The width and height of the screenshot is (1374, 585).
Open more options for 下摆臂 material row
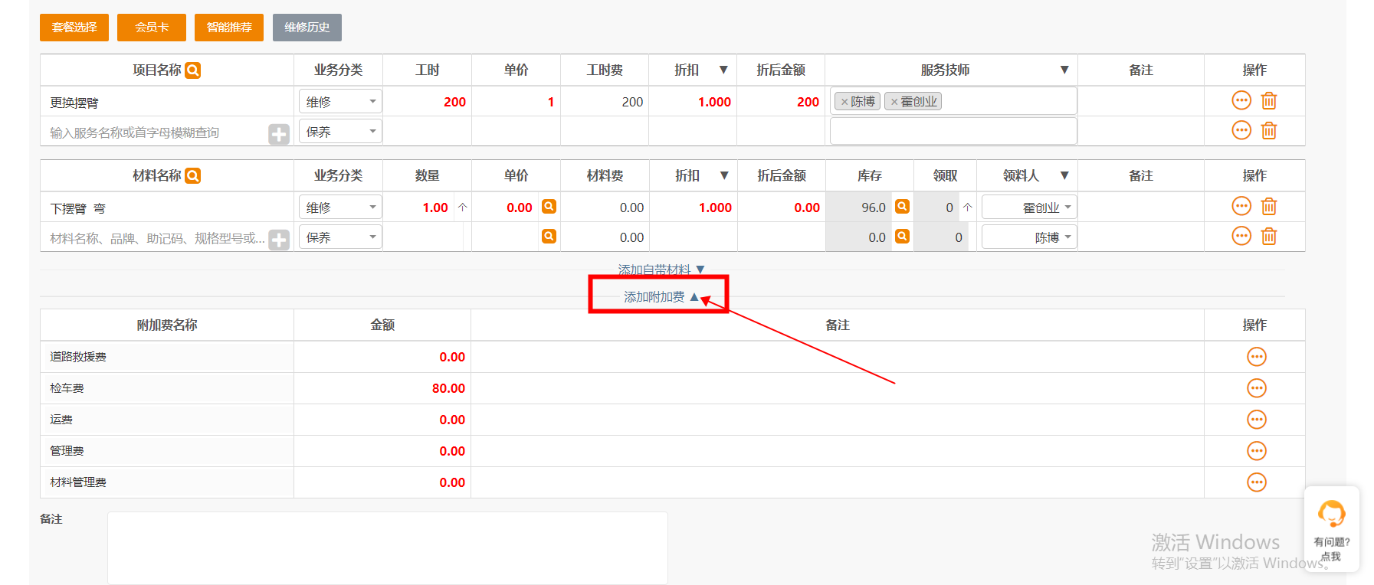pyautogui.click(x=1241, y=206)
